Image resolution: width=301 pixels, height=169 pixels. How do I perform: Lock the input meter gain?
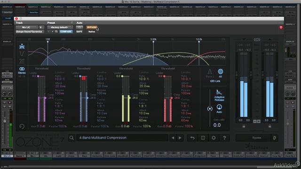(x=244, y=126)
